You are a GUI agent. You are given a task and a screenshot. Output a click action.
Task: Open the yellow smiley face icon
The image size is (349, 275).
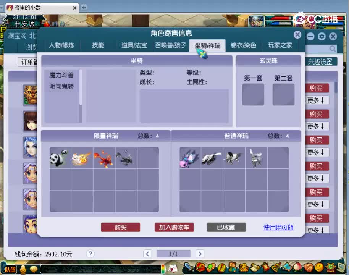pyautogui.click(x=319, y=267)
